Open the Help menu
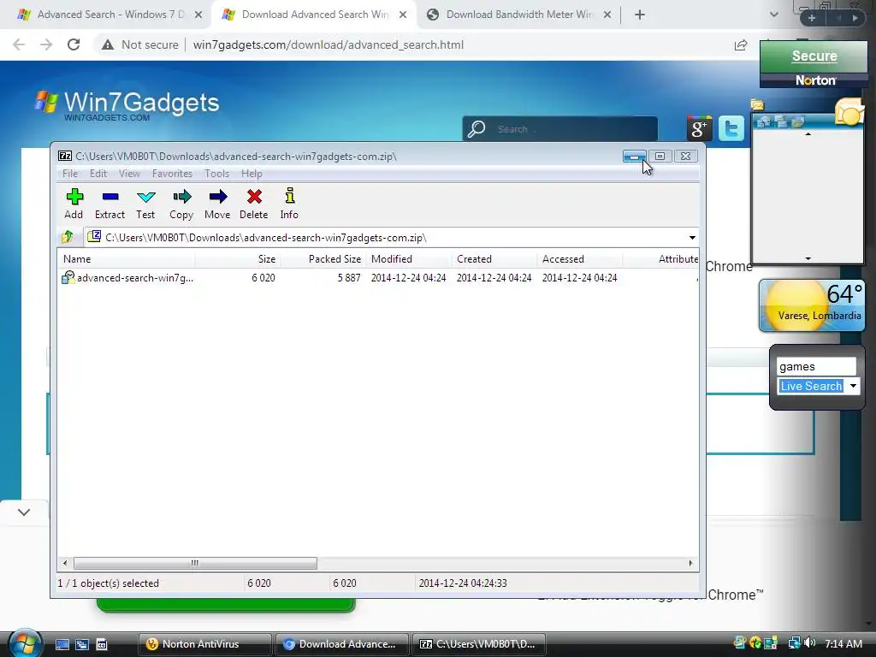Screen dimensions: 876x657 coord(252,173)
